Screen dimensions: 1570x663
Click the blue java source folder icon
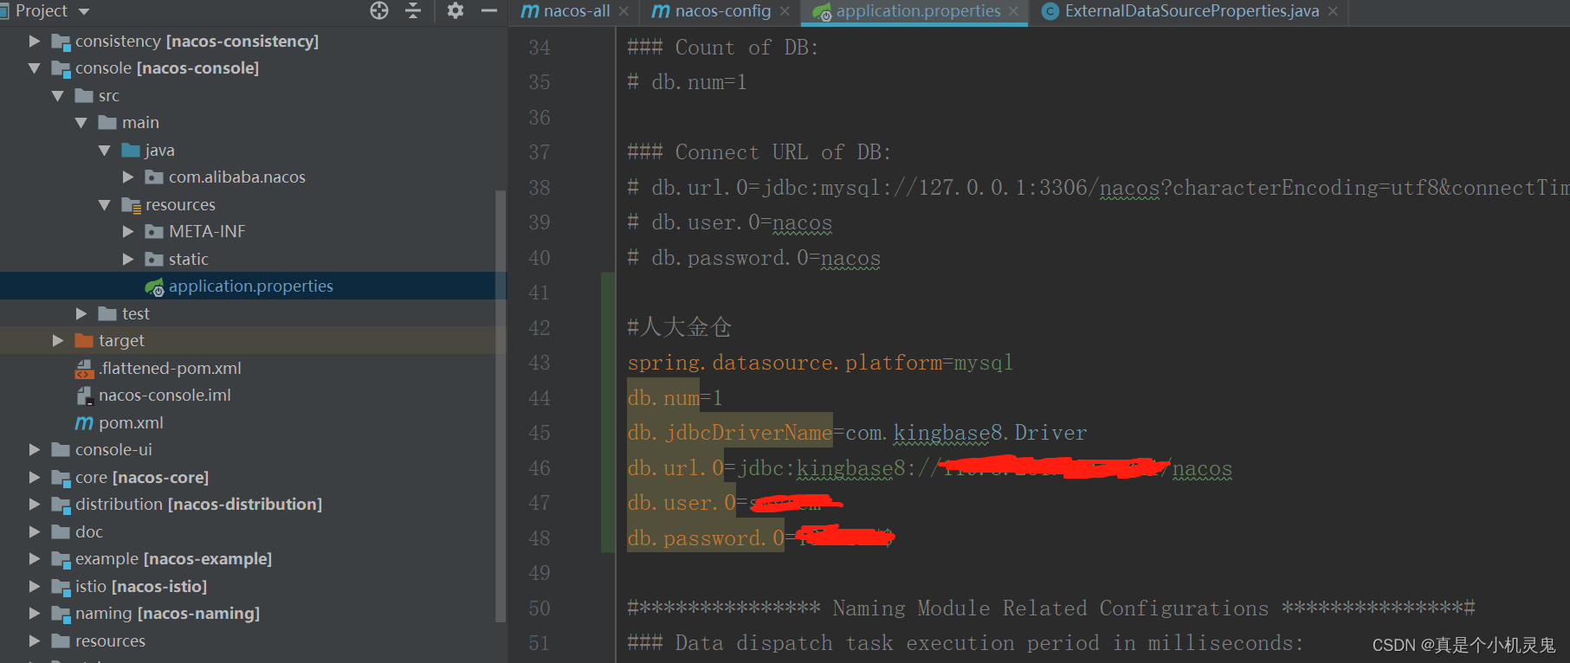(131, 150)
